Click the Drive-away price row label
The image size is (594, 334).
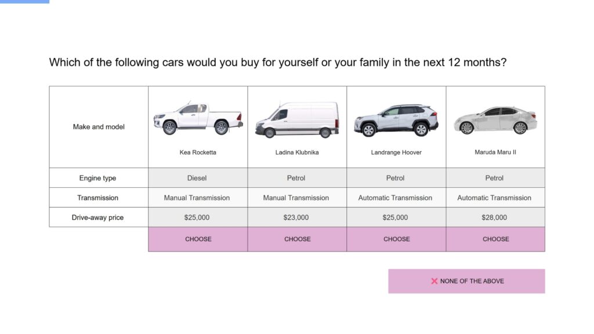coord(97,217)
